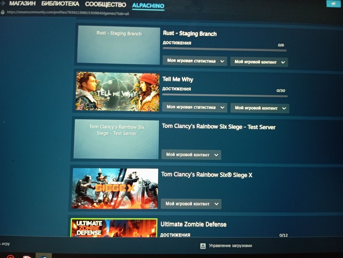Expand Мой игровой контент for Rainbow Six Siege X

[191, 204]
